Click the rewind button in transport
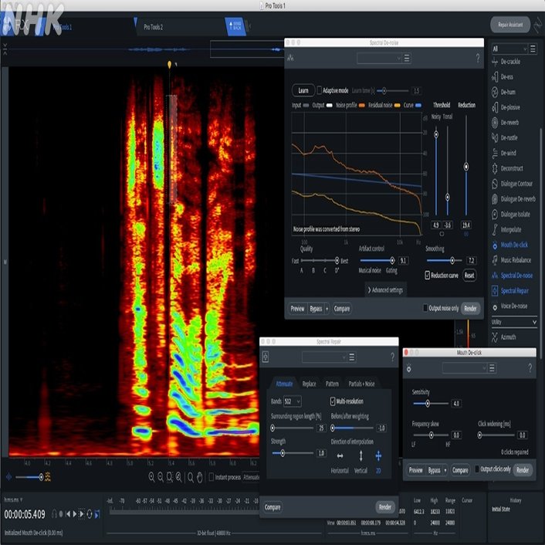The image size is (545, 545). [68, 514]
